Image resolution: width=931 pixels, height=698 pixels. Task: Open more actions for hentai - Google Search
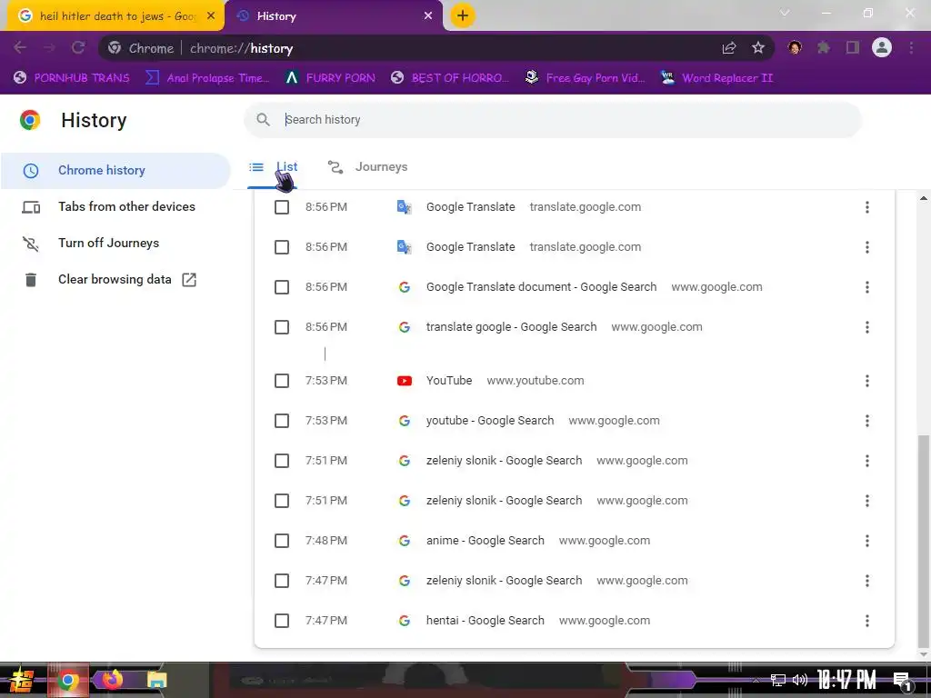click(866, 621)
